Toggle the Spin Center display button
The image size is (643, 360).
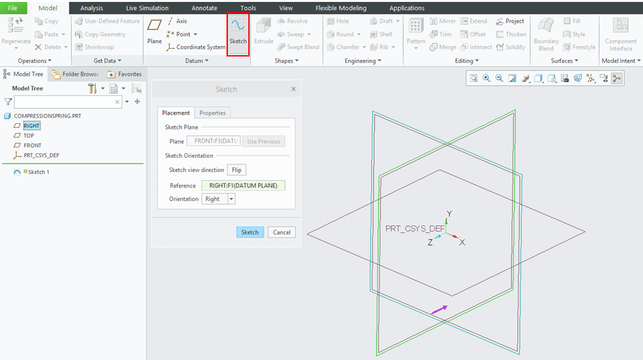616,78
